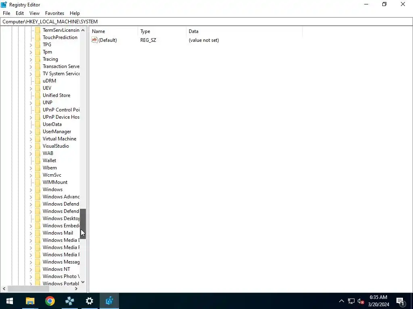Click the (Default) string value icon
413x309 pixels.
point(94,40)
